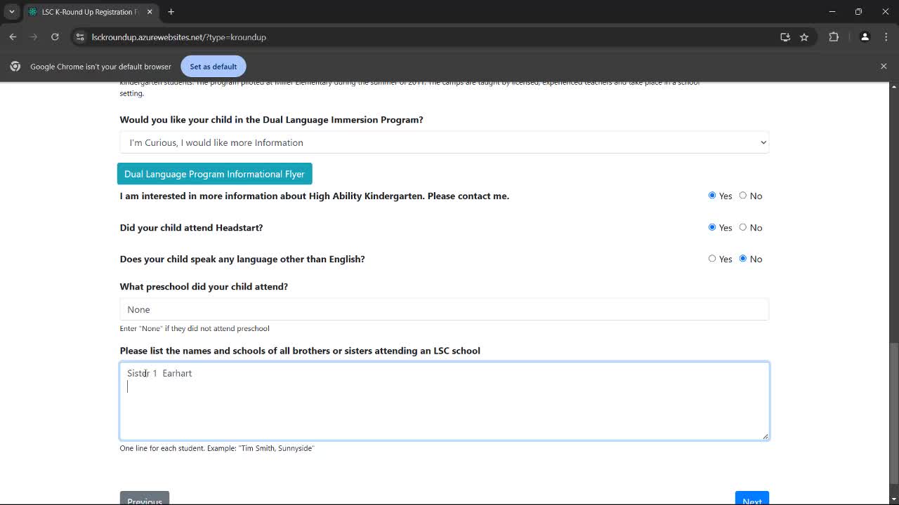Image resolution: width=899 pixels, height=505 pixels.
Task: Click the browser back arrow icon
Action: click(13, 37)
